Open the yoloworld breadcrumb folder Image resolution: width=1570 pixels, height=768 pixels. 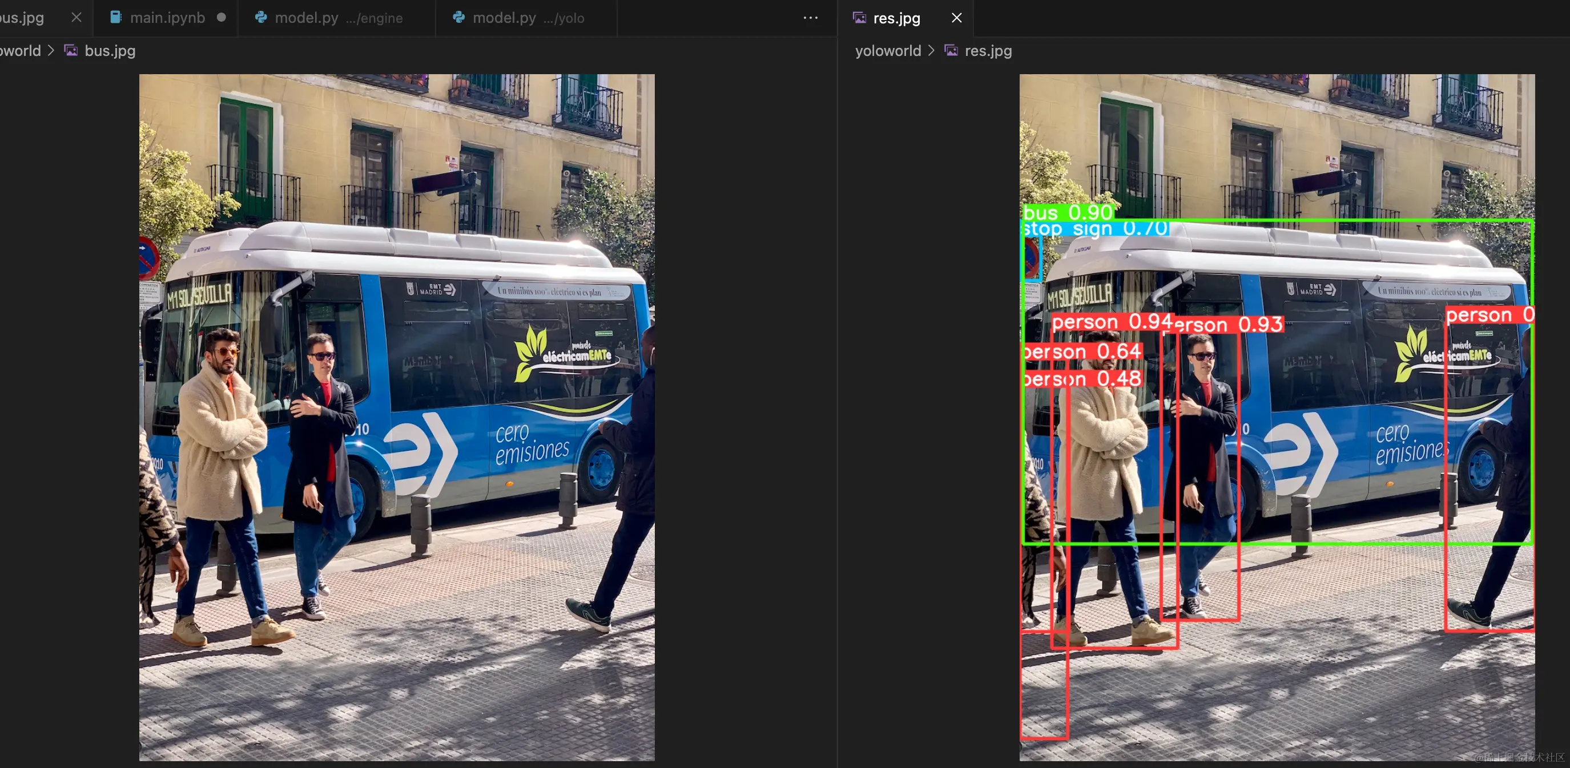(x=887, y=51)
